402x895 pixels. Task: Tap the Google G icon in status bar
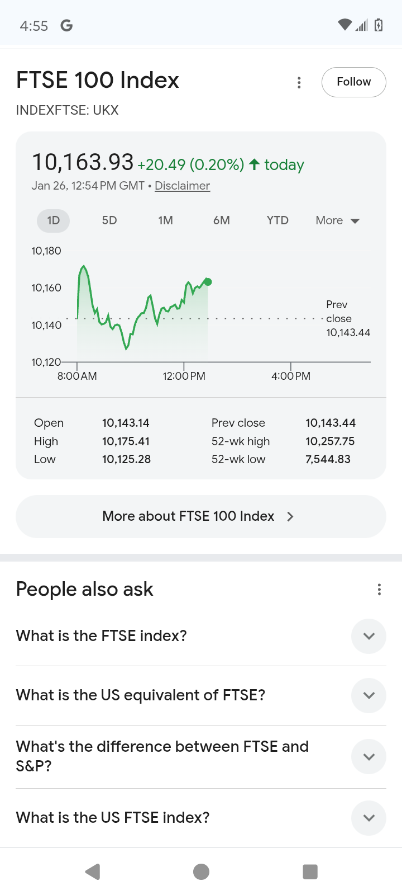[x=66, y=25]
